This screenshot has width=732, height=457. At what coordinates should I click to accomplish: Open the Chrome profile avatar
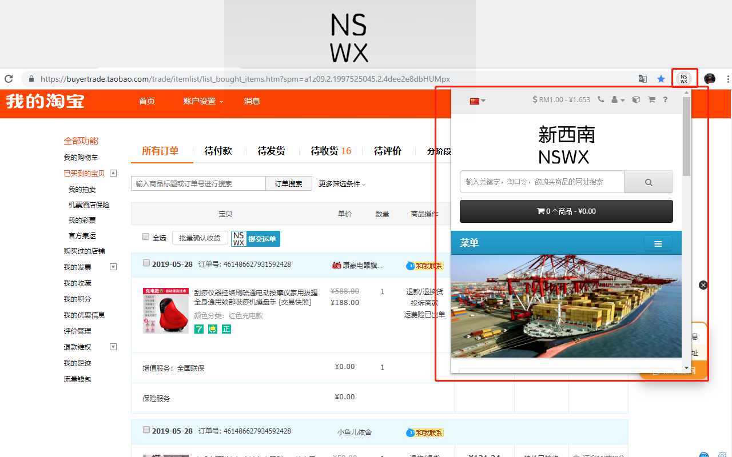pos(710,79)
